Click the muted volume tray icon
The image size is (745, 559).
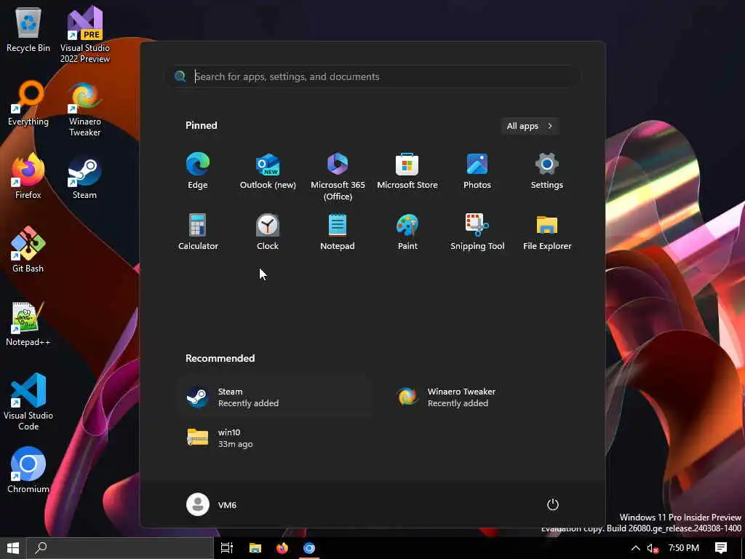(653, 549)
